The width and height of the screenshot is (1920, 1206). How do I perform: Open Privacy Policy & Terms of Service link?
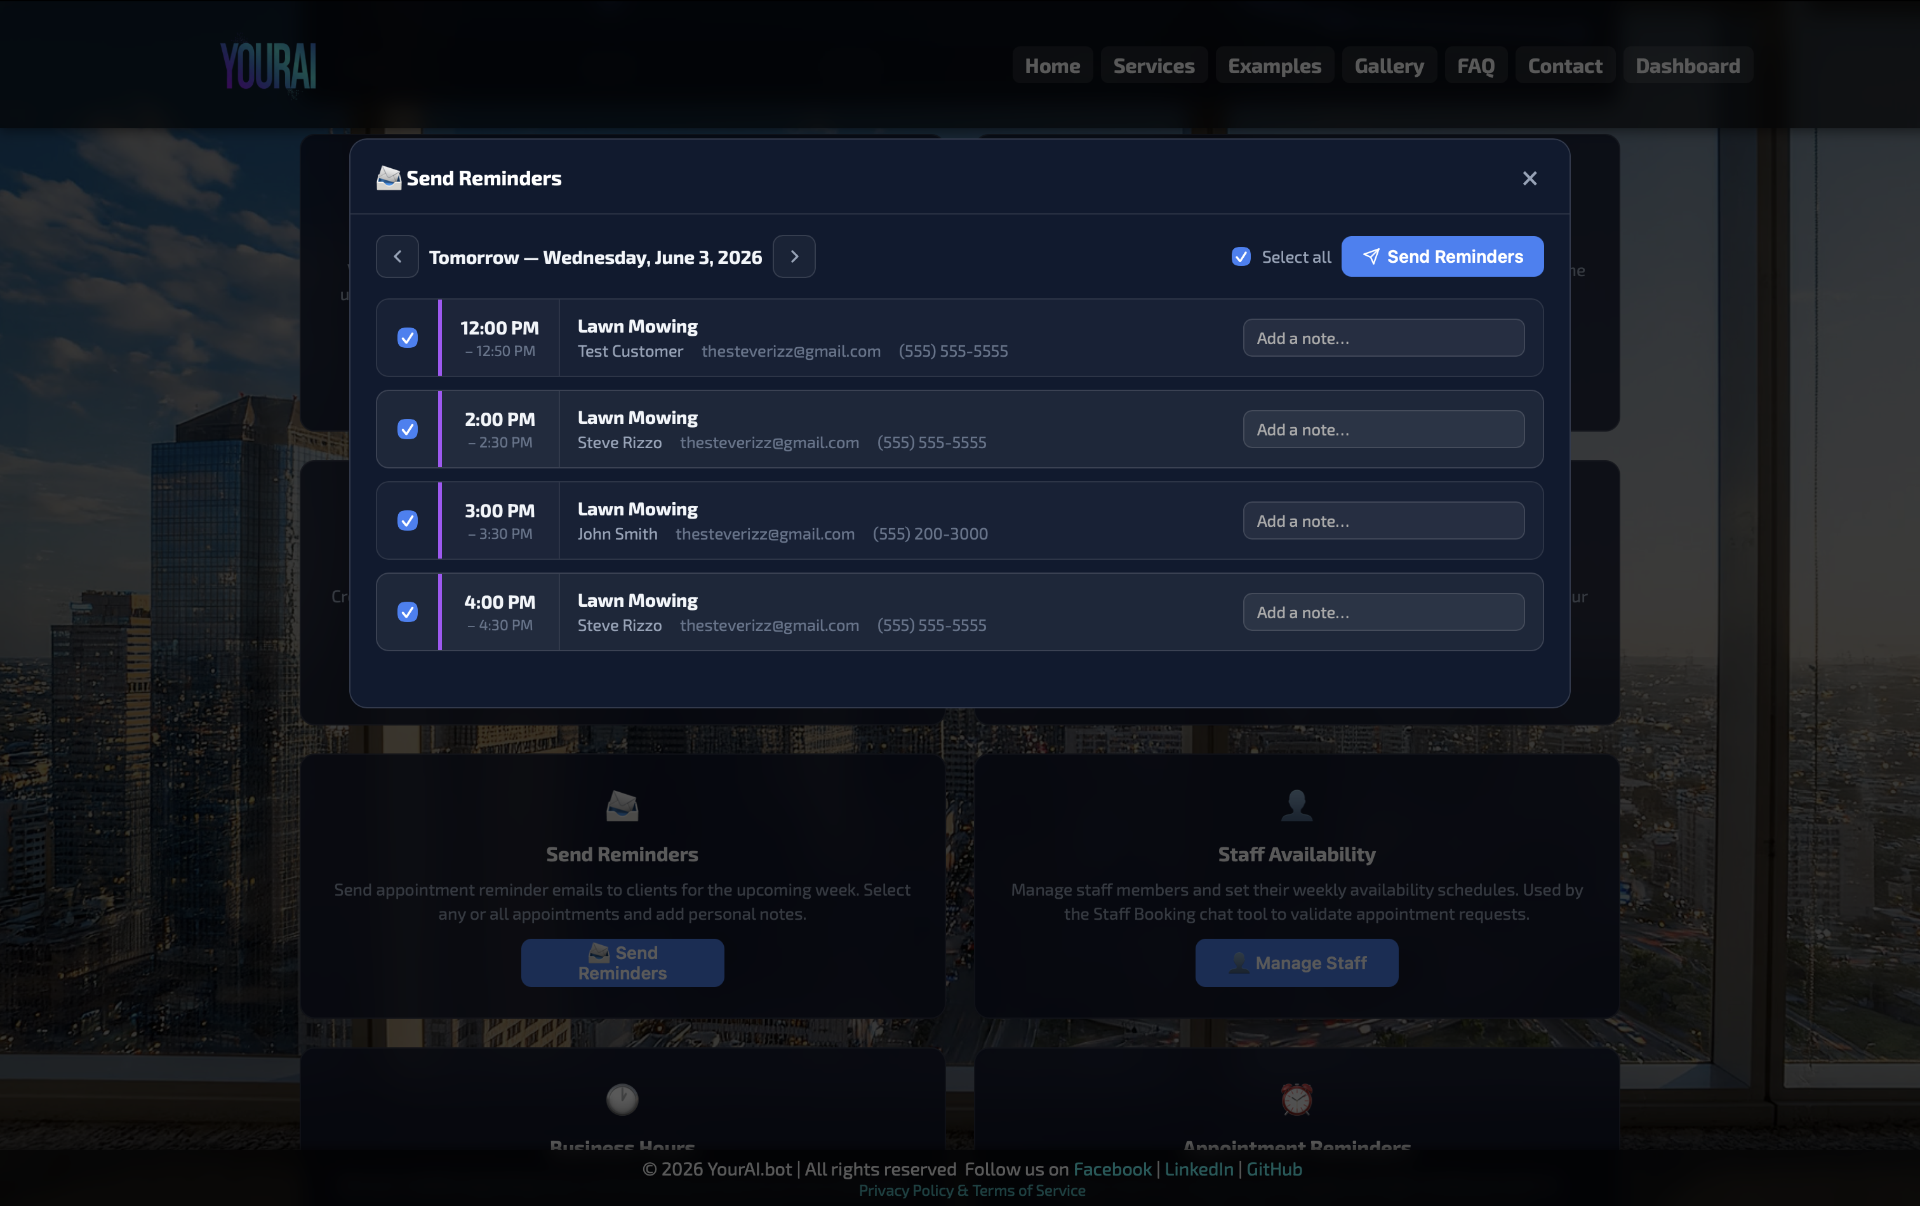click(972, 1191)
